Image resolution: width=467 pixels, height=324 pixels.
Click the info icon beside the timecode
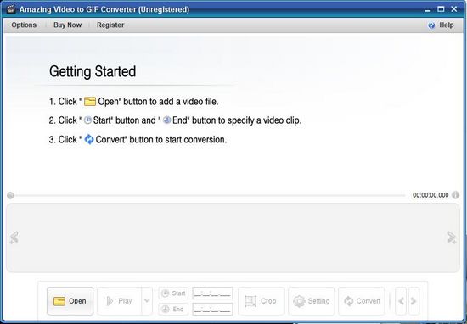[455, 195]
